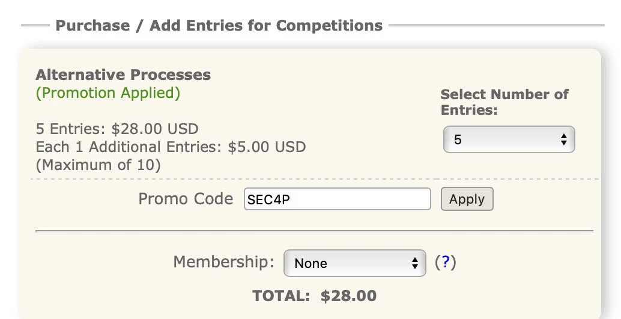Expand the Membership dropdown set to None
Image resolution: width=621 pixels, height=319 pixels.
[354, 263]
